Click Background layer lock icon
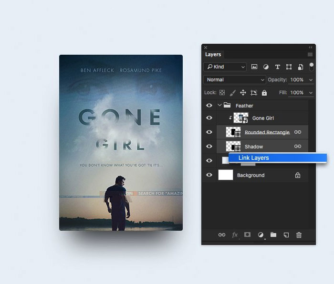Image resolution: width=334 pixels, height=284 pixels. 298,175
